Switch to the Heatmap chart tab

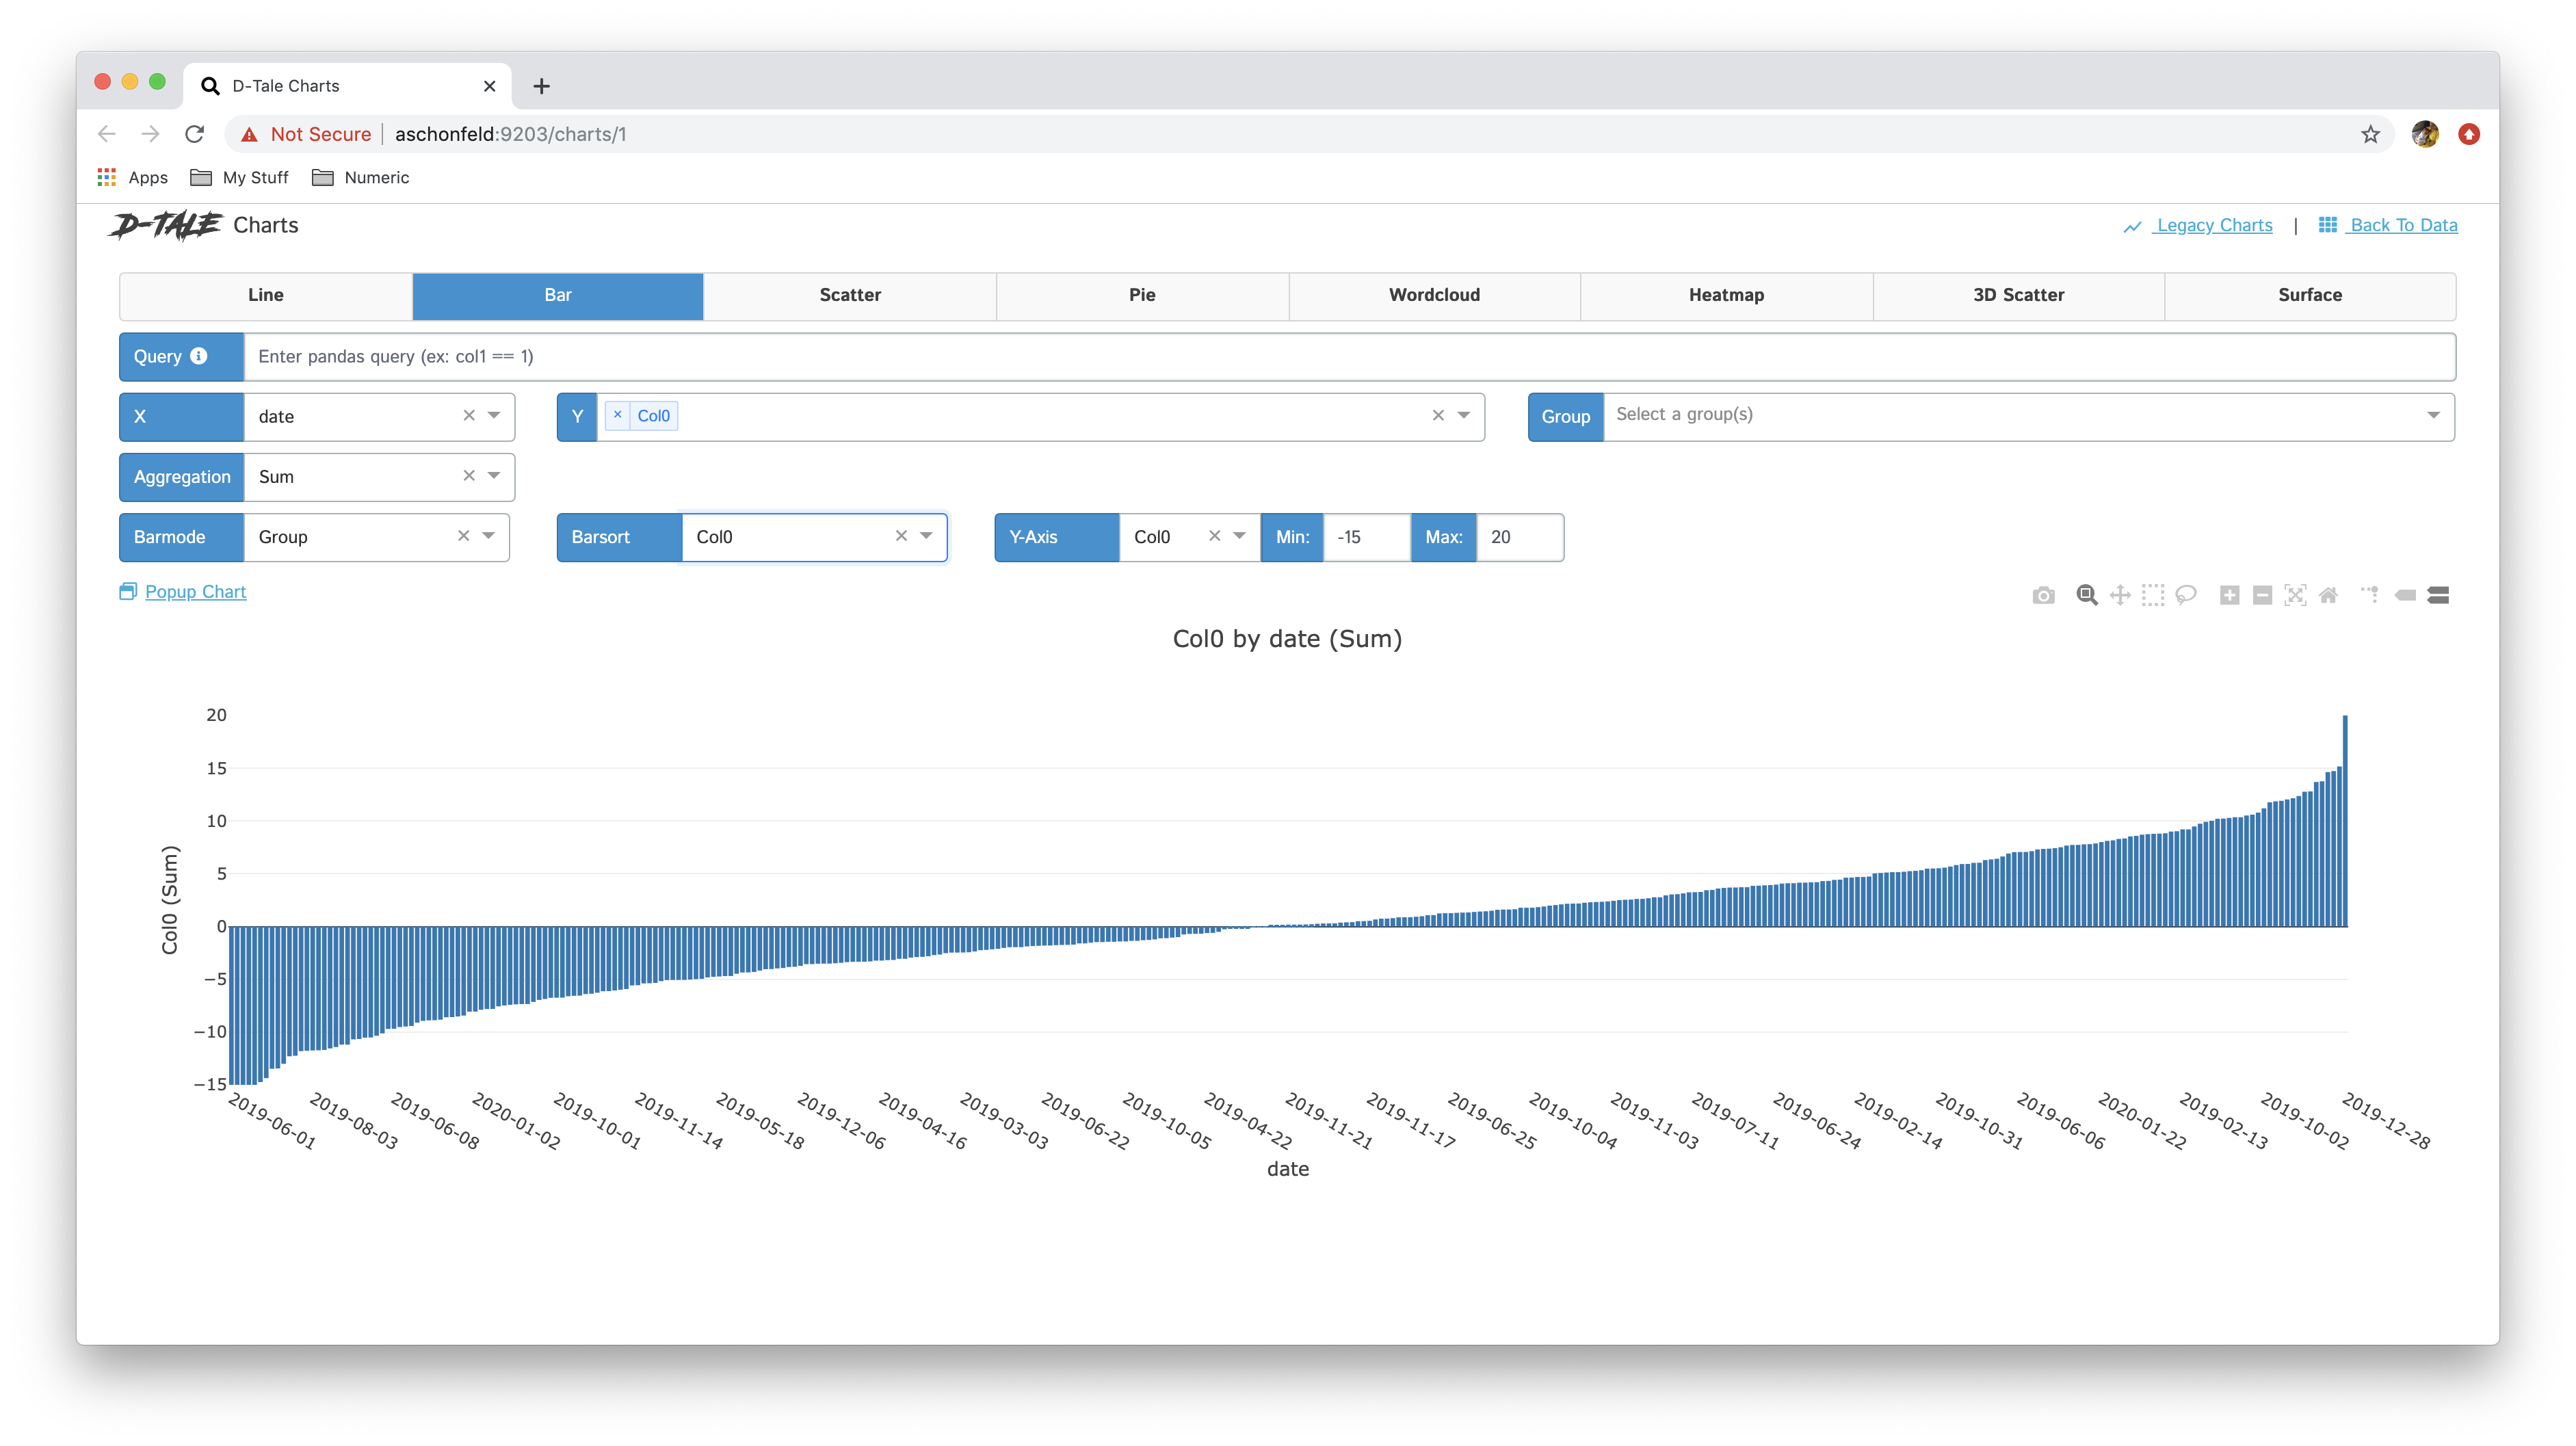pyautogui.click(x=1726, y=295)
